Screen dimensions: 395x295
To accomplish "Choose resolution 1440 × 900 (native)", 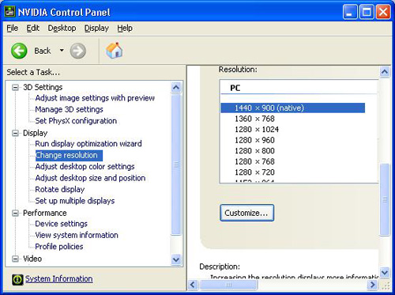I will 293,108.
